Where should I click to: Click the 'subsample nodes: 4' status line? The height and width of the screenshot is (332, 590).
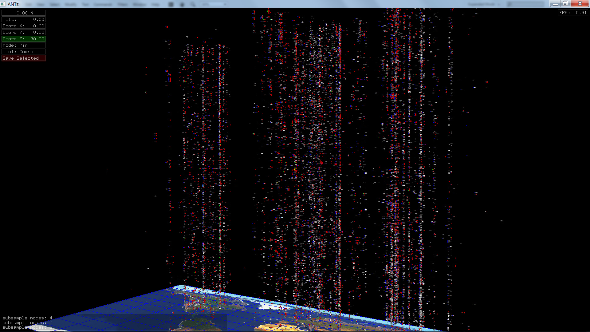click(x=27, y=318)
